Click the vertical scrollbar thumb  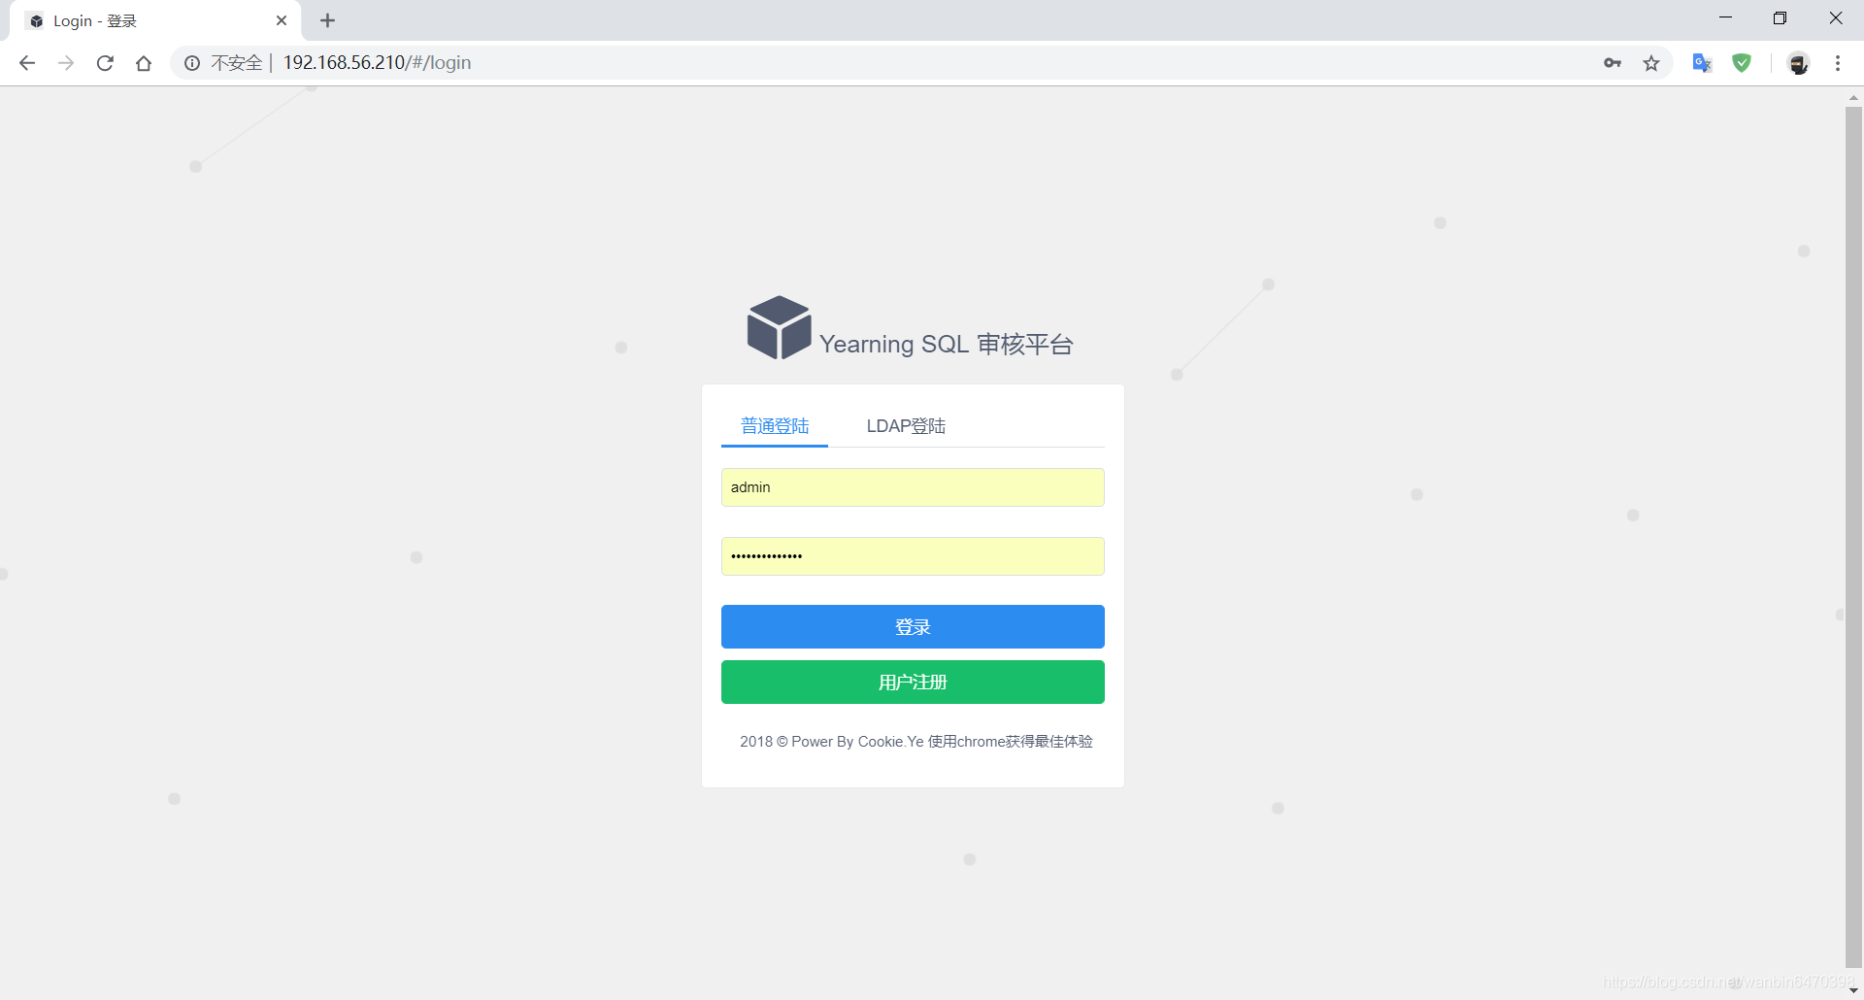pyautogui.click(x=1853, y=537)
